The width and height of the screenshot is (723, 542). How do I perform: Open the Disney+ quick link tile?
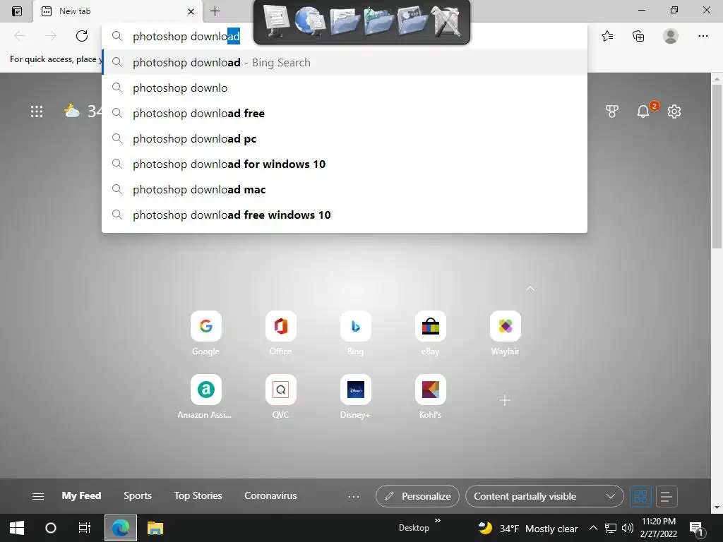pos(356,390)
